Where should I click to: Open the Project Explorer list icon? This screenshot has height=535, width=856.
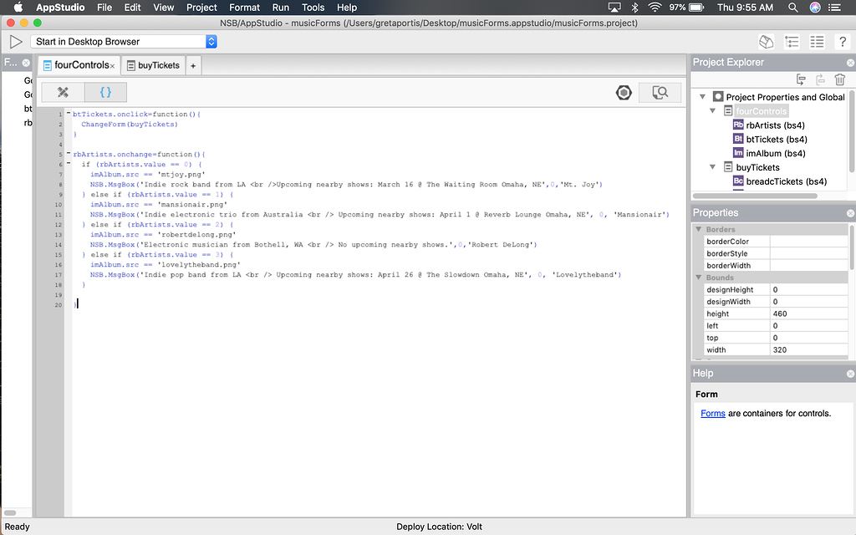click(791, 40)
